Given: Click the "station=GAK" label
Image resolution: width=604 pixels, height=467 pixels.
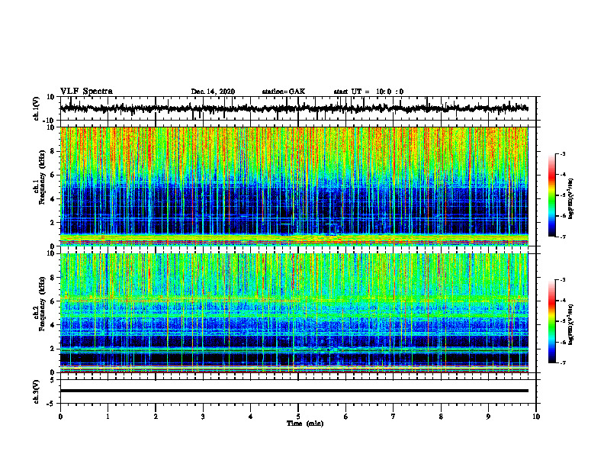Looking at the screenshot, I should [284, 92].
